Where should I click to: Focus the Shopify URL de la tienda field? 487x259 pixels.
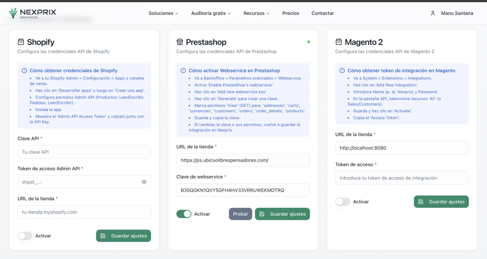[x=84, y=212]
